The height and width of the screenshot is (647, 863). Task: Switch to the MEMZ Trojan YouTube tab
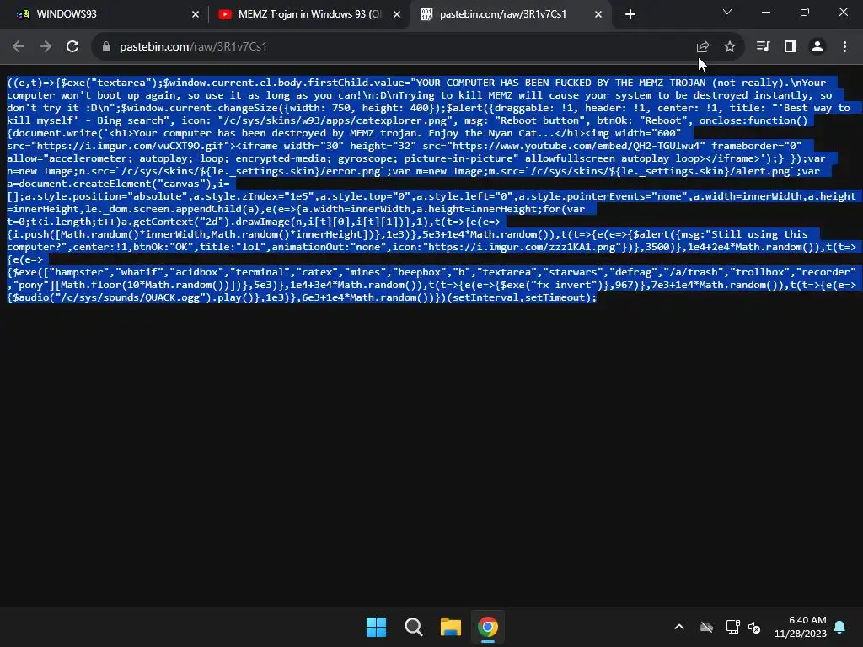click(x=308, y=14)
